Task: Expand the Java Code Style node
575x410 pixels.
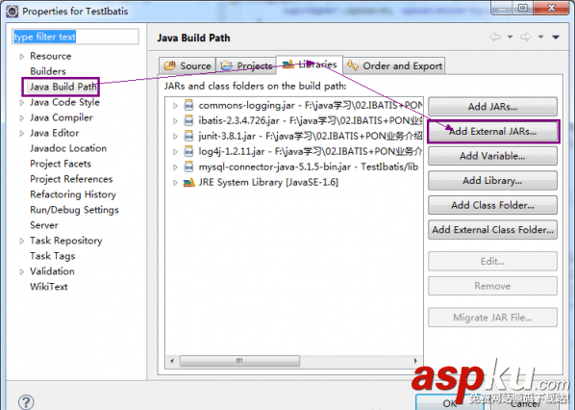Action: click(x=22, y=102)
